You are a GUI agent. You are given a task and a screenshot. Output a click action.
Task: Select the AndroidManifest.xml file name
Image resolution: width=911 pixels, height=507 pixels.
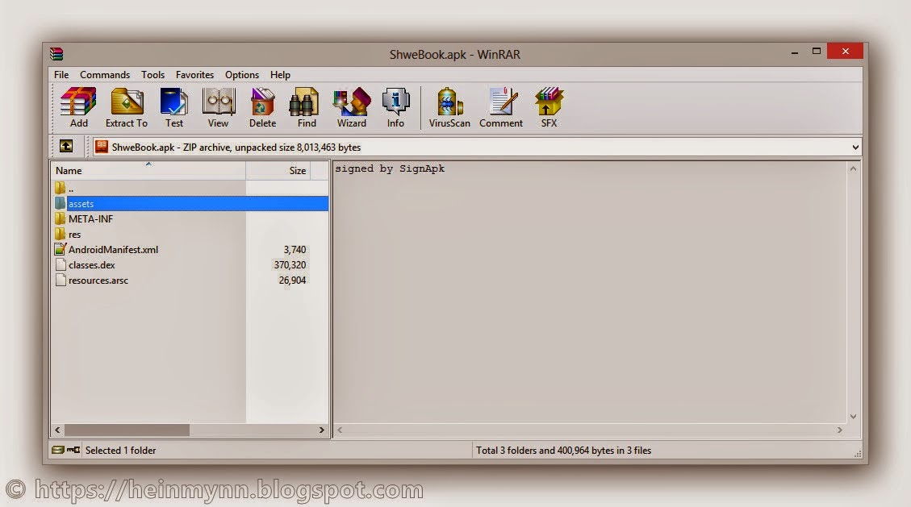tap(113, 249)
